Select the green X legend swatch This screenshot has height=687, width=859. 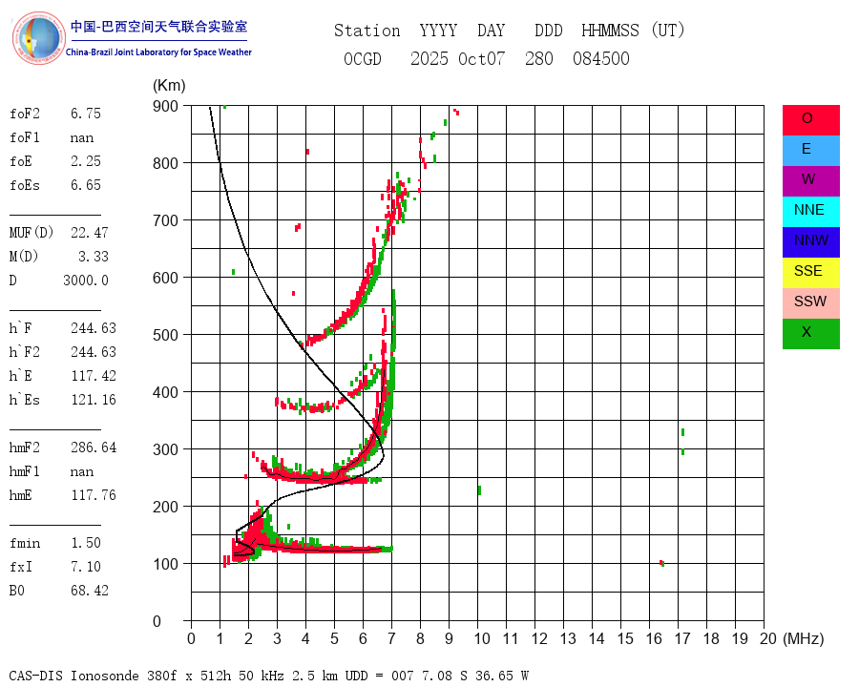point(810,334)
